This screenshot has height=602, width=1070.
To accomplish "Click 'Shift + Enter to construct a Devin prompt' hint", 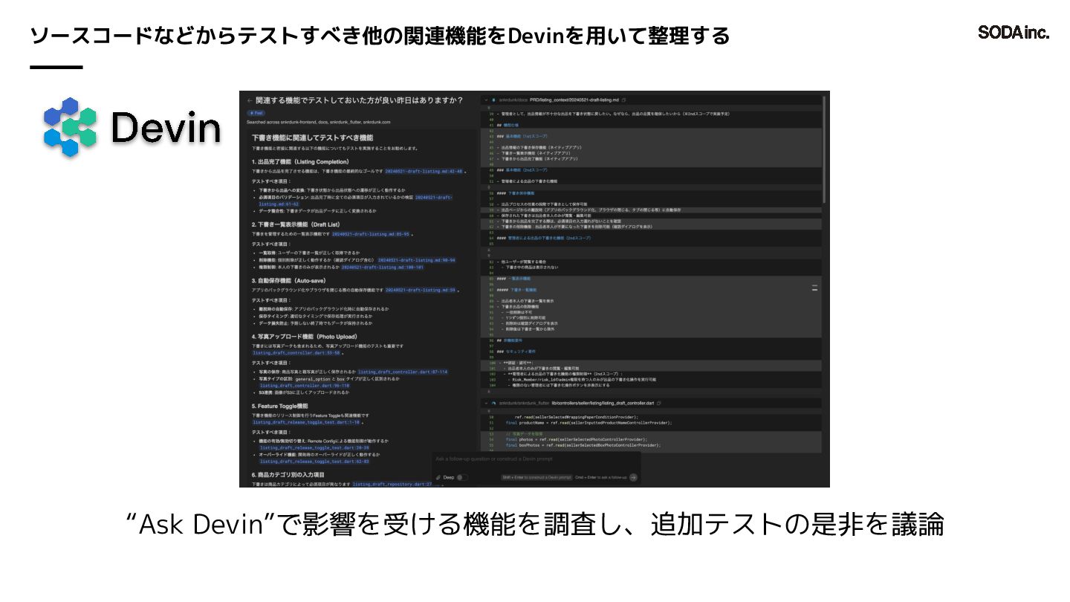I will tap(536, 477).
